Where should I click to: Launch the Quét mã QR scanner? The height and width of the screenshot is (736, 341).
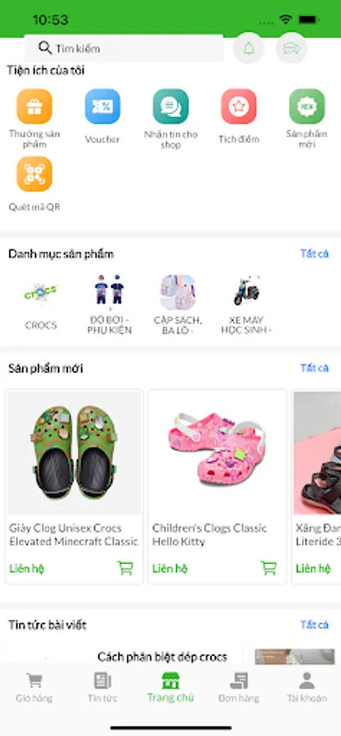coord(34,174)
